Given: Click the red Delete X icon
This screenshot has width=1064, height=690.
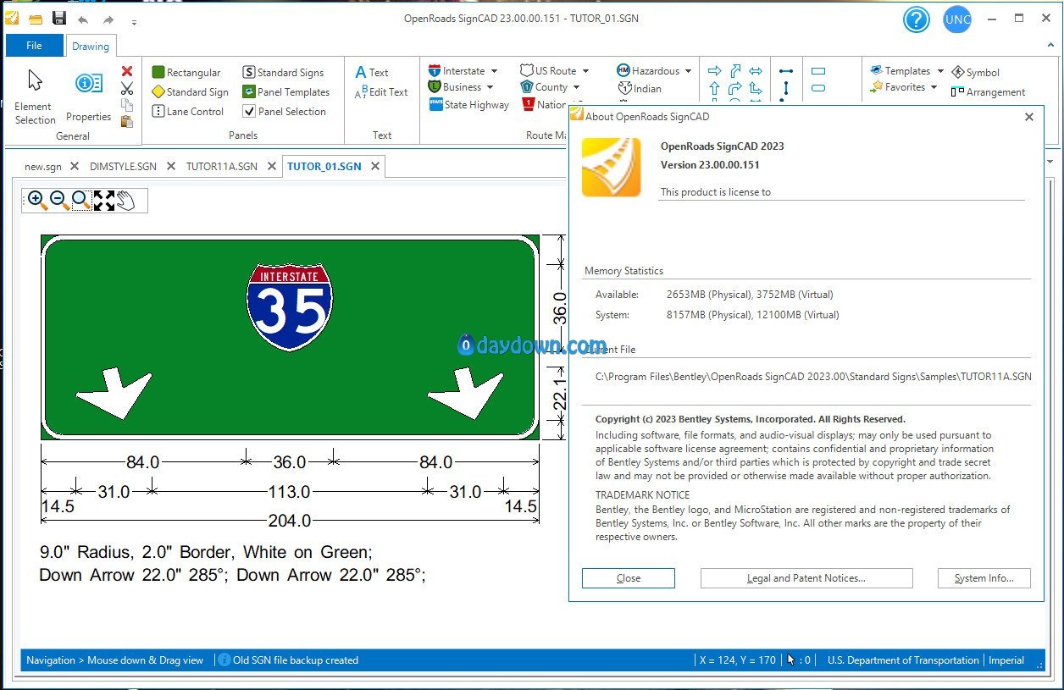Looking at the screenshot, I should pos(127,72).
